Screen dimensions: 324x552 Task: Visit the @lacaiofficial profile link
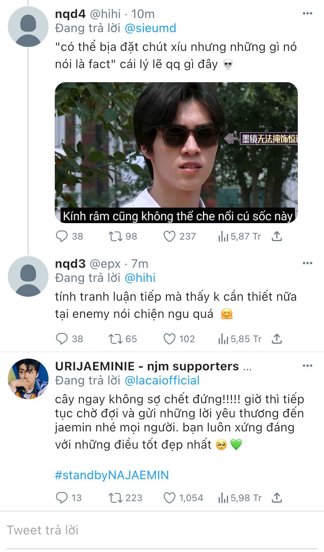pos(162,380)
